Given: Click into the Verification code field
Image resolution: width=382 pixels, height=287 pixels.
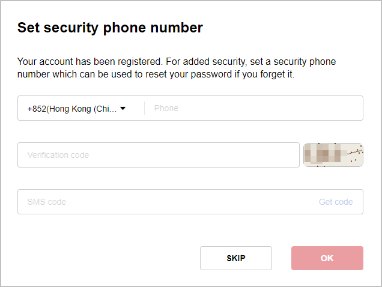Looking at the screenshot, I should coord(159,155).
